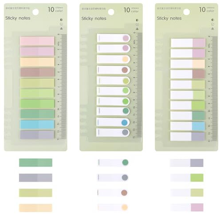220x214 pixels.
Task: Click the "10 color" label on the middle pack
Action: pos(131,10)
